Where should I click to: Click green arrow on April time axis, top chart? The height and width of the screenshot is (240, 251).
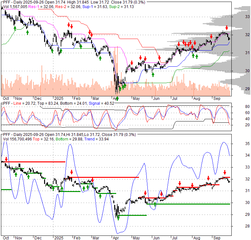click(x=117, y=98)
